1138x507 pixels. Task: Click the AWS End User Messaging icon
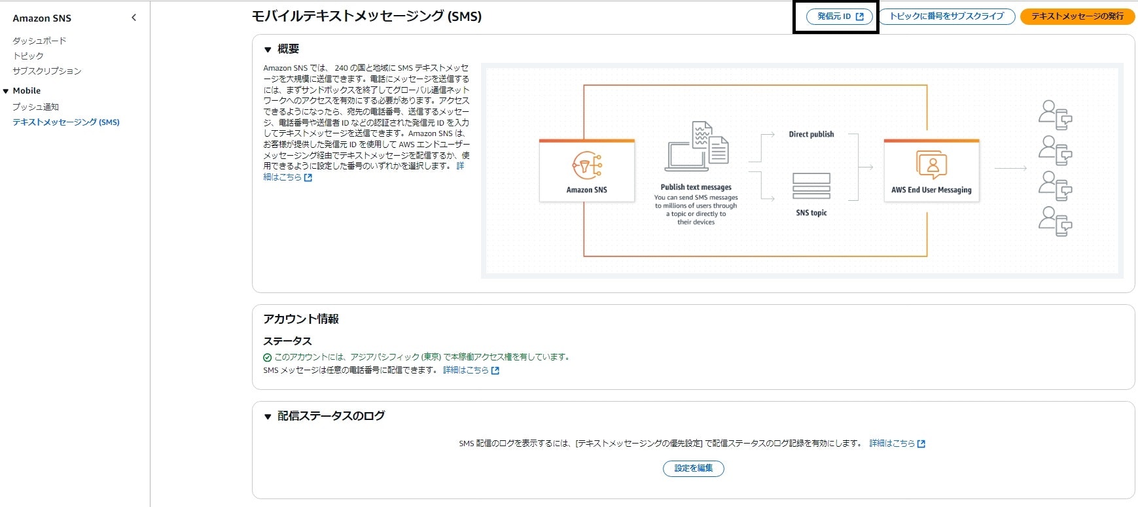[x=932, y=165]
